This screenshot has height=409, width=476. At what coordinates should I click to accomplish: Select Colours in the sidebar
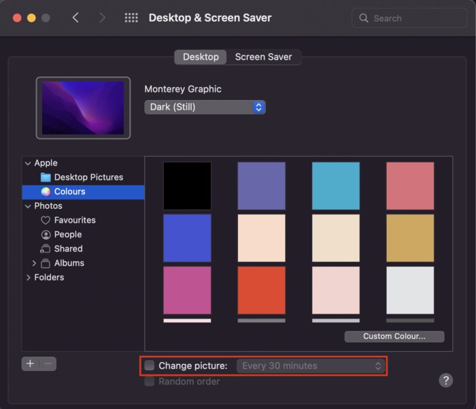(x=83, y=192)
